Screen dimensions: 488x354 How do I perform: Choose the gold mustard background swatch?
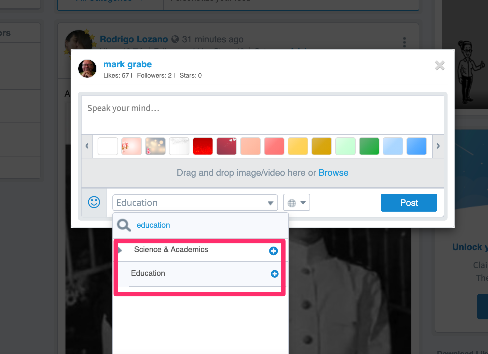tap(322, 146)
